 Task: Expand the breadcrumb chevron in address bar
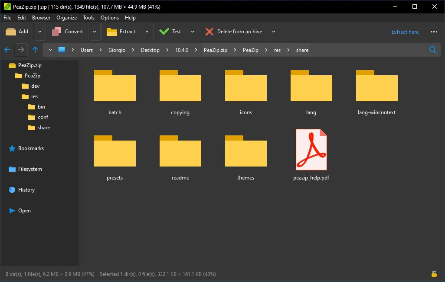tap(50, 50)
